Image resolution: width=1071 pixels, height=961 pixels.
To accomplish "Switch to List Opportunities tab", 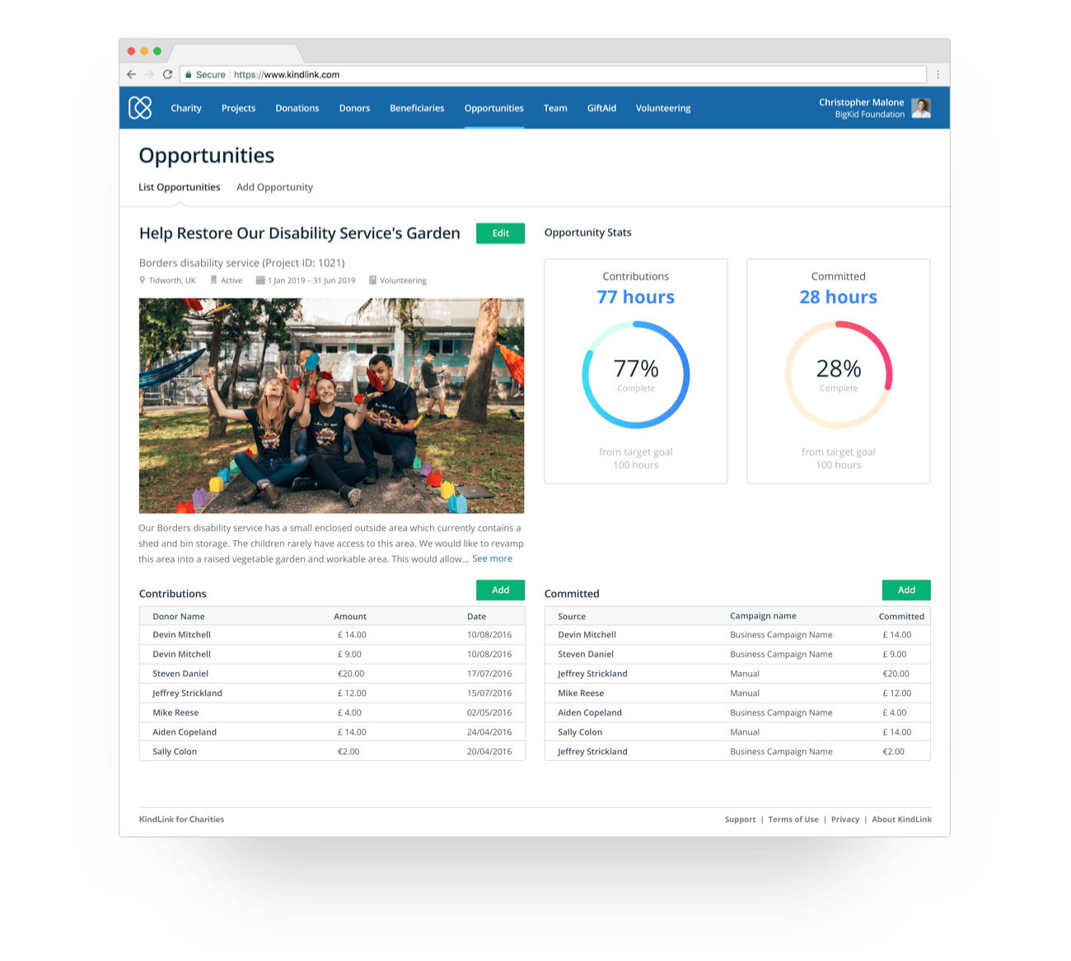I will 180,187.
